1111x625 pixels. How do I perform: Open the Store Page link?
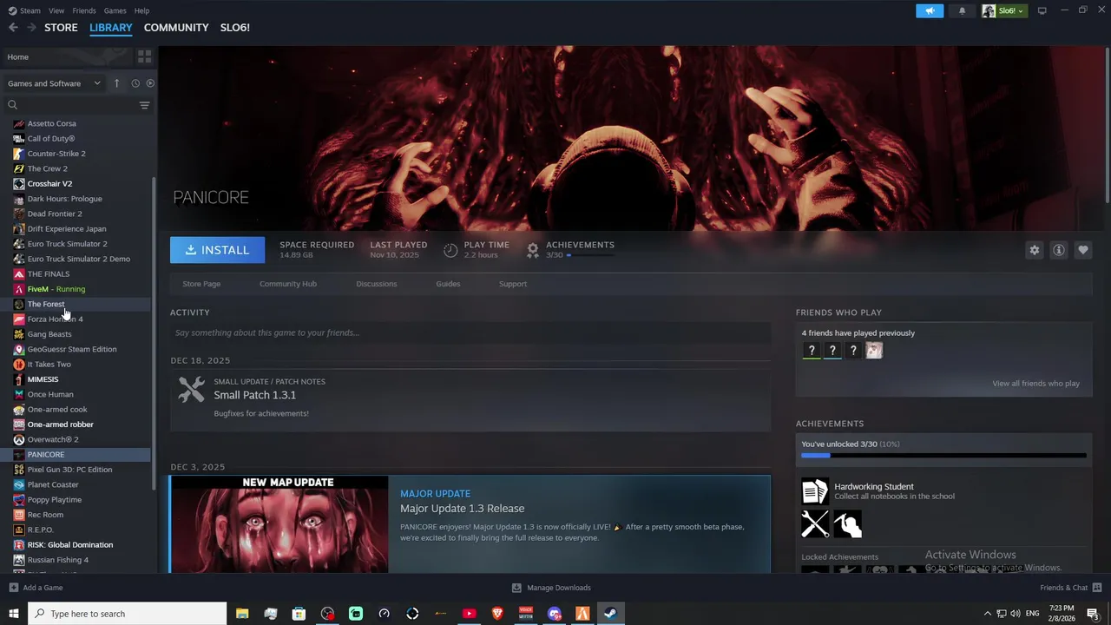[201, 284]
